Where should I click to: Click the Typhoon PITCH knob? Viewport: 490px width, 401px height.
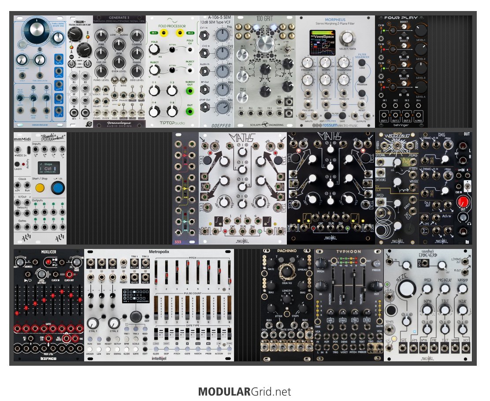(x=320, y=263)
